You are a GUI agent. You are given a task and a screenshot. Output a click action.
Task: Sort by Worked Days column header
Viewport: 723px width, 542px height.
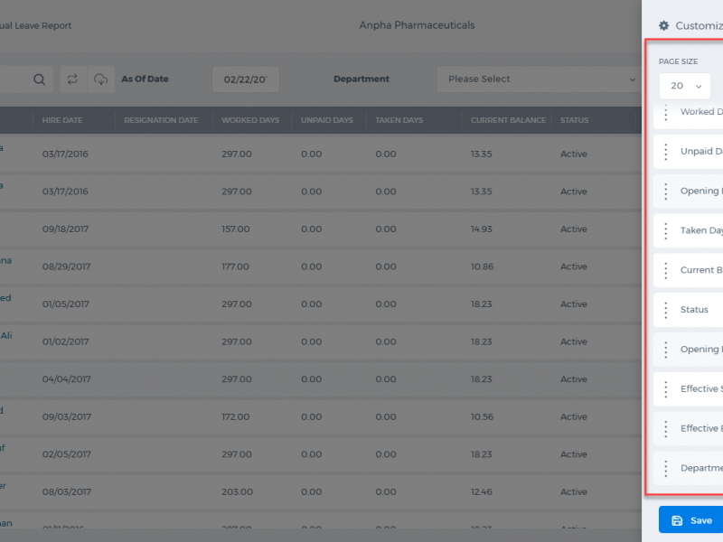pos(250,120)
